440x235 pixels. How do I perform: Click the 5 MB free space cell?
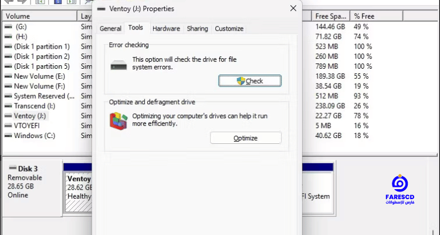click(323, 126)
